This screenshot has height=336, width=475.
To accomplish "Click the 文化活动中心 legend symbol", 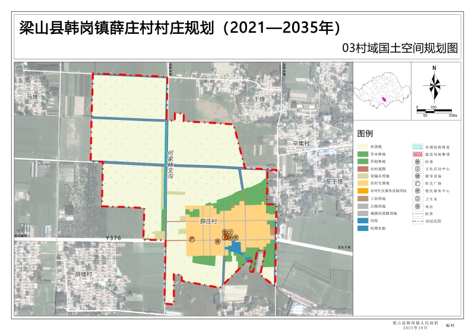I will point(418,169).
